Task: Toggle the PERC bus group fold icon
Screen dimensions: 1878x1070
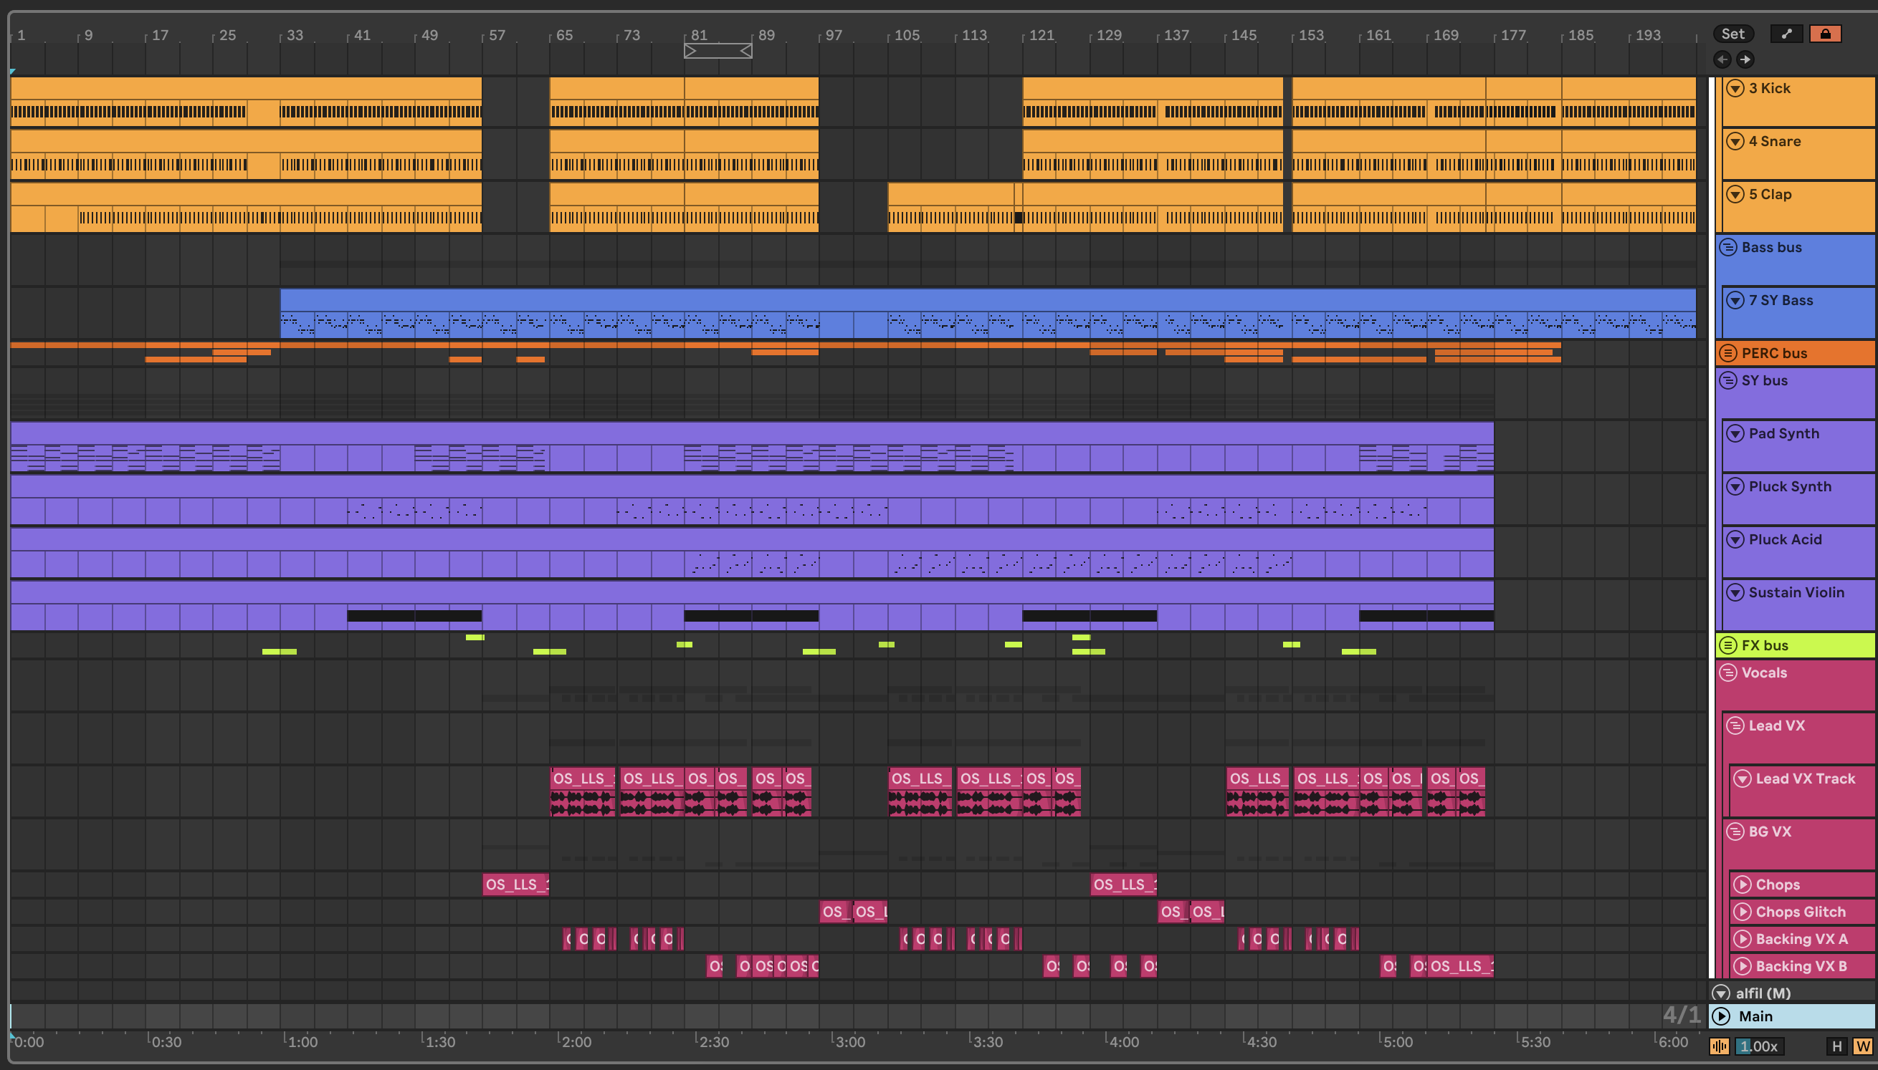Action: [1728, 353]
